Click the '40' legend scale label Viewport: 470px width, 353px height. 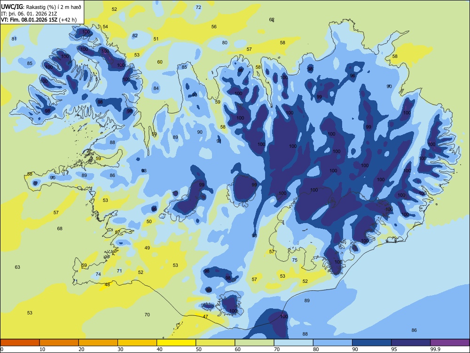click(x=160, y=349)
